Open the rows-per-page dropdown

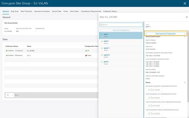pyautogui.click(x=10, y=95)
